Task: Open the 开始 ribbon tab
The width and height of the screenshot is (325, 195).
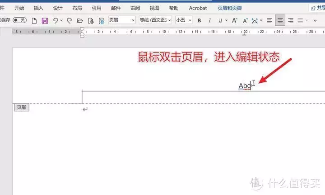Action: click(19, 8)
